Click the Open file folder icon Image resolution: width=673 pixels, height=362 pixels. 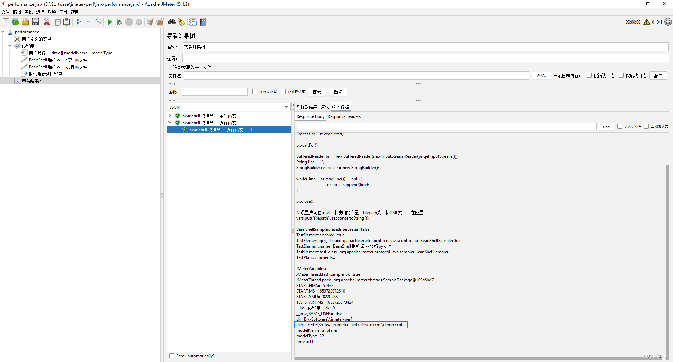[x=26, y=22]
